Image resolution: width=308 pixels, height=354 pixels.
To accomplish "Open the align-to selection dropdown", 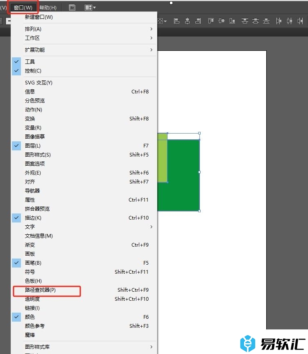I will coord(162,21).
